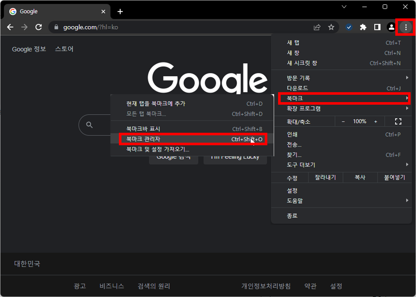This screenshot has height=297, width=416.
Task: Open the profile avatar icon
Action: tap(391, 27)
